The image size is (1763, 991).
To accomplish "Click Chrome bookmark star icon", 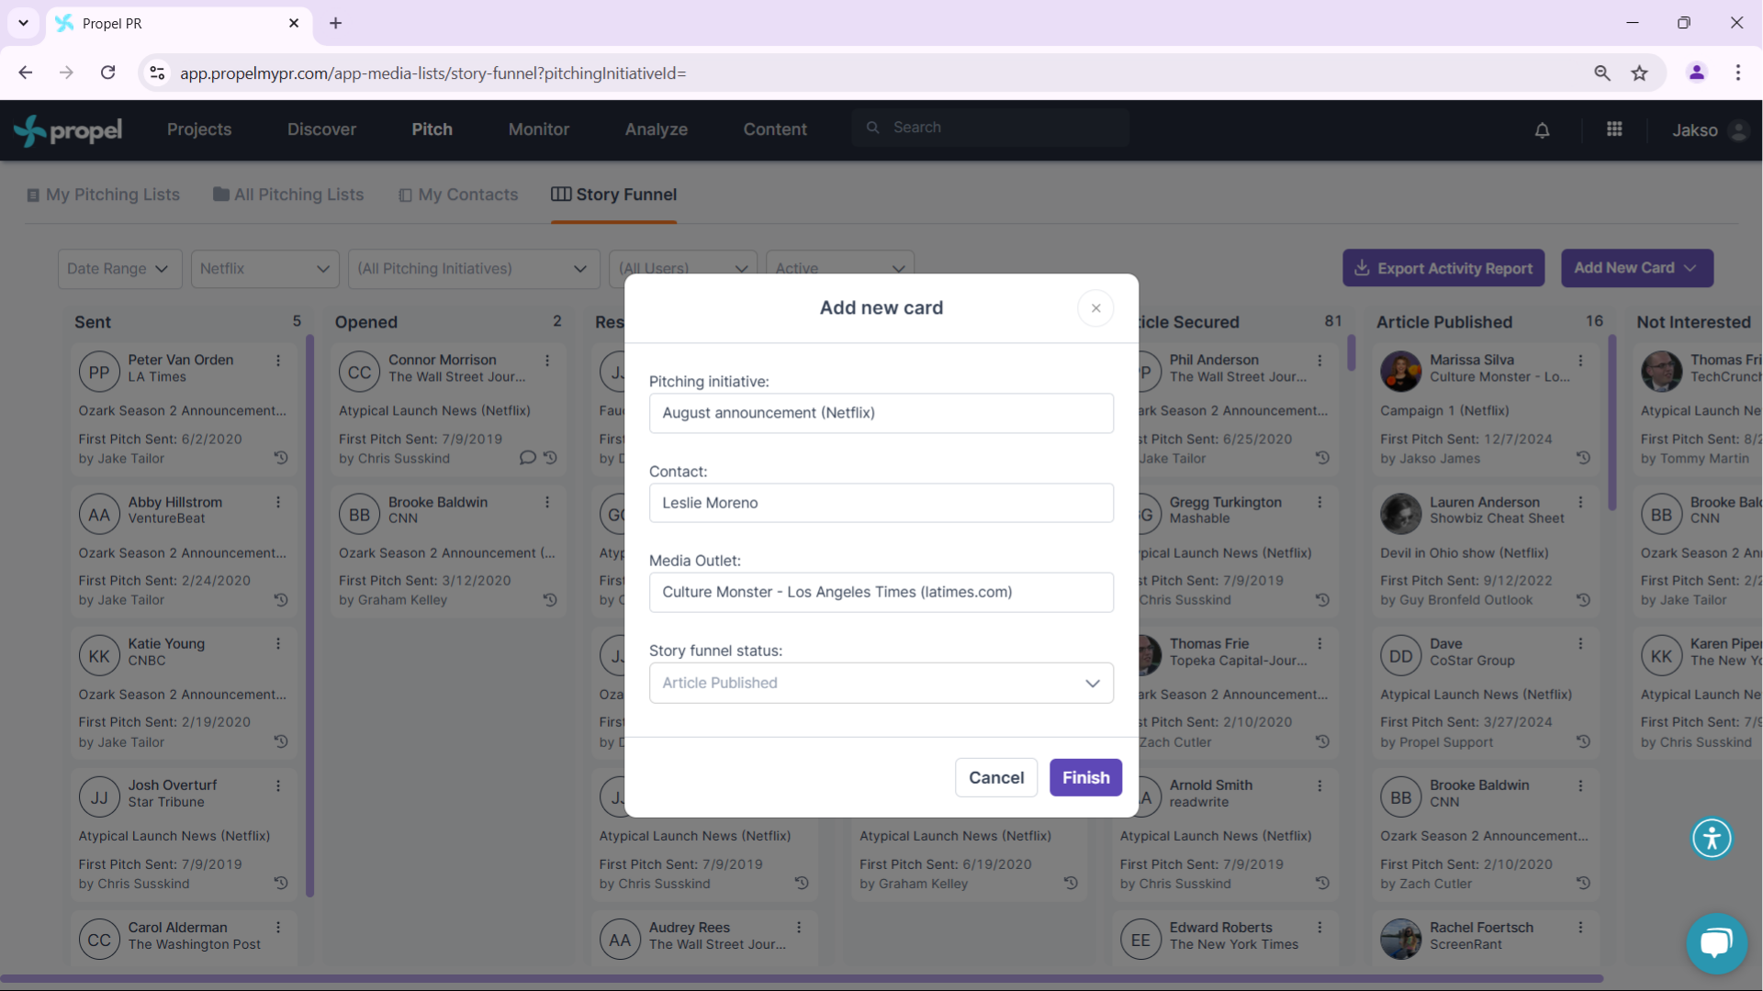I will (x=1640, y=72).
